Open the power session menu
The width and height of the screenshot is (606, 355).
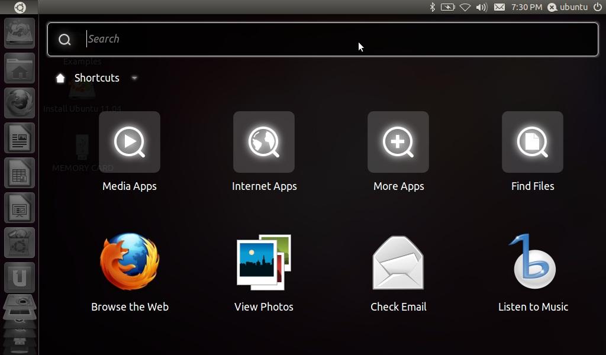point(598,7)
